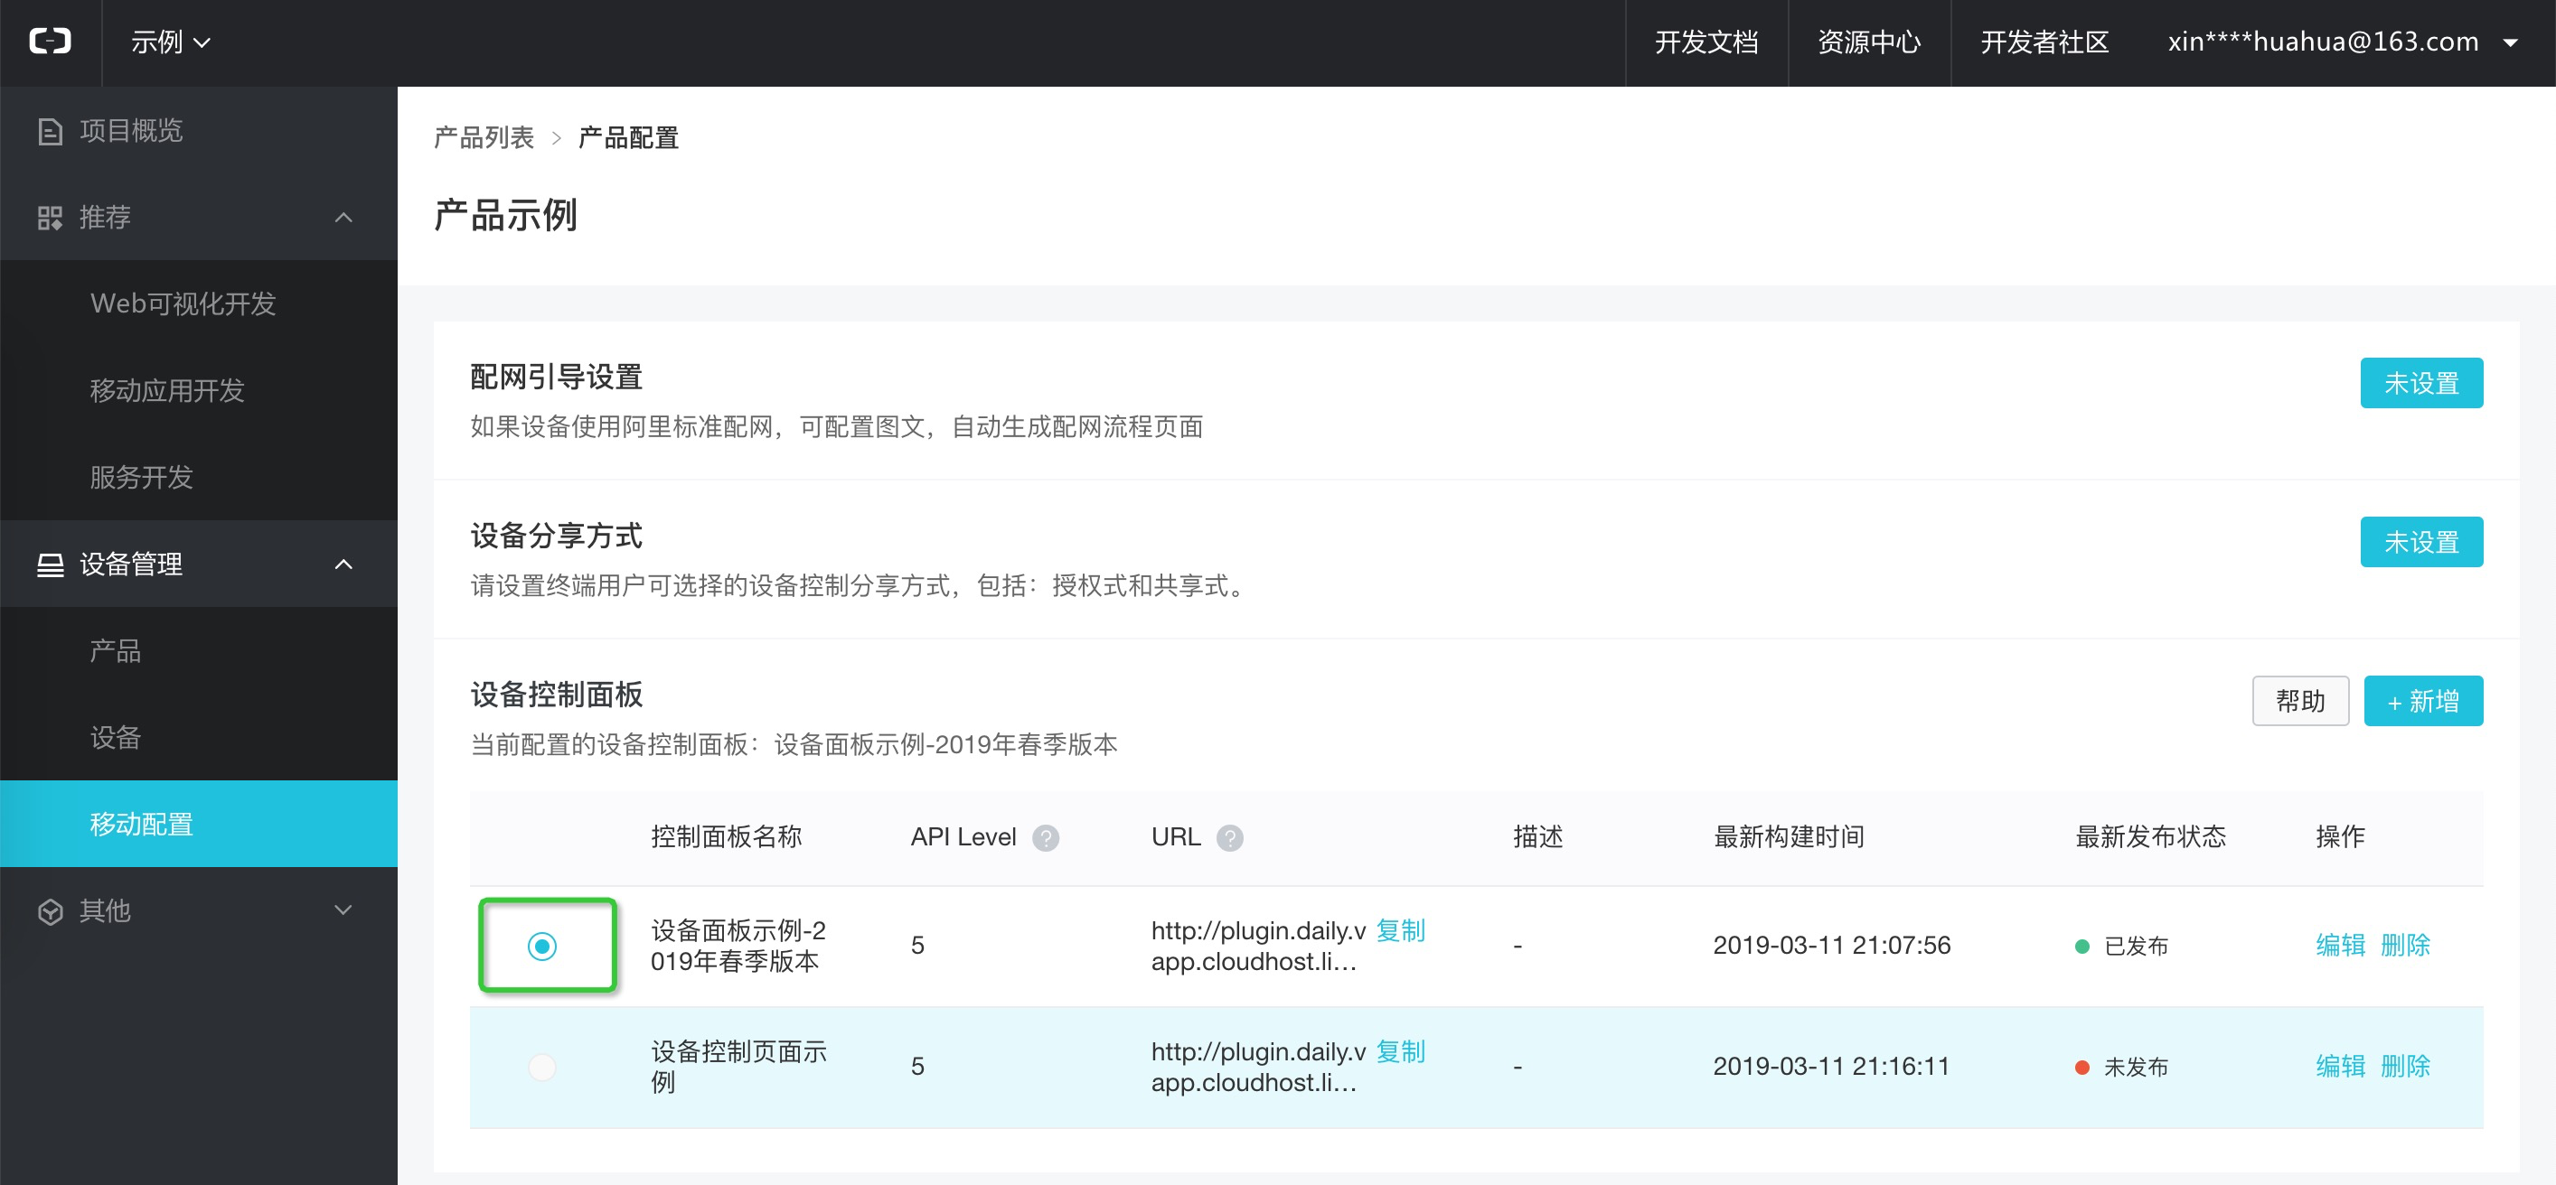Click the 已发布 status text
2556x1185 pixels.
coord(2136,946)
